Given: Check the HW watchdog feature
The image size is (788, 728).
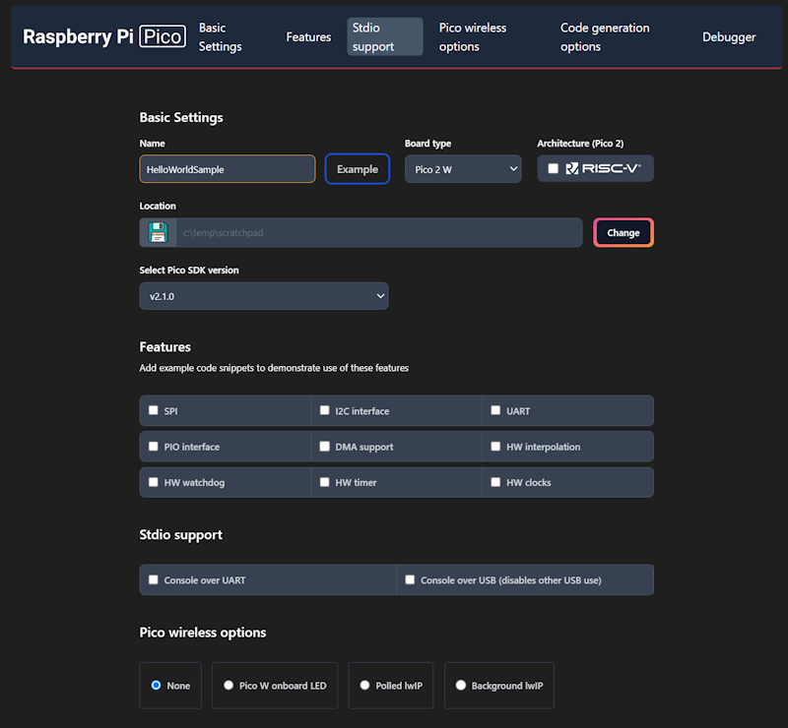Looking at the screenshot, I should 153,482.
